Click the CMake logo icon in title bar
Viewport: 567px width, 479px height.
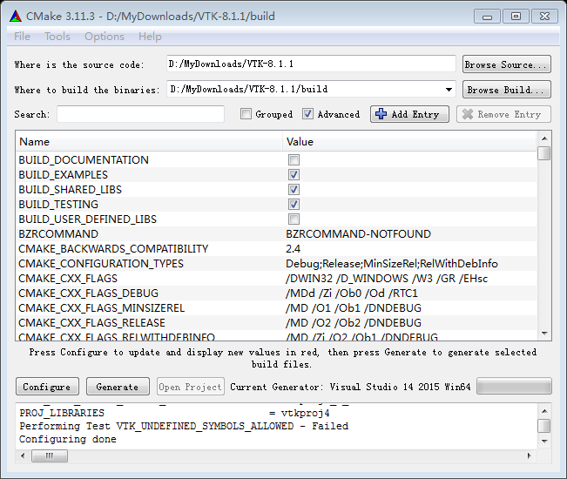[16, 17]
